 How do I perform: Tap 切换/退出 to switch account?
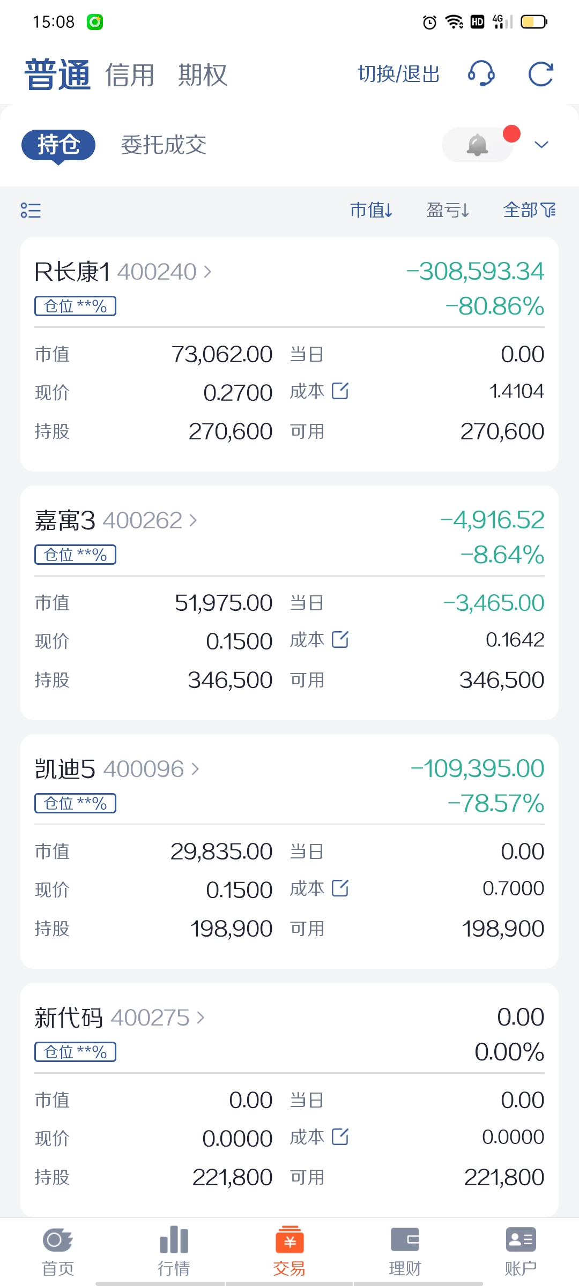tap(399, 74)
